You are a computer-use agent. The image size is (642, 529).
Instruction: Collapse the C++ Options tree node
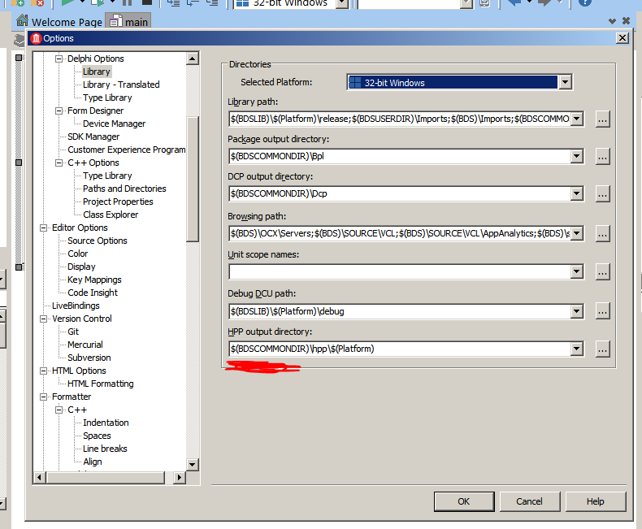click(59, 163)
